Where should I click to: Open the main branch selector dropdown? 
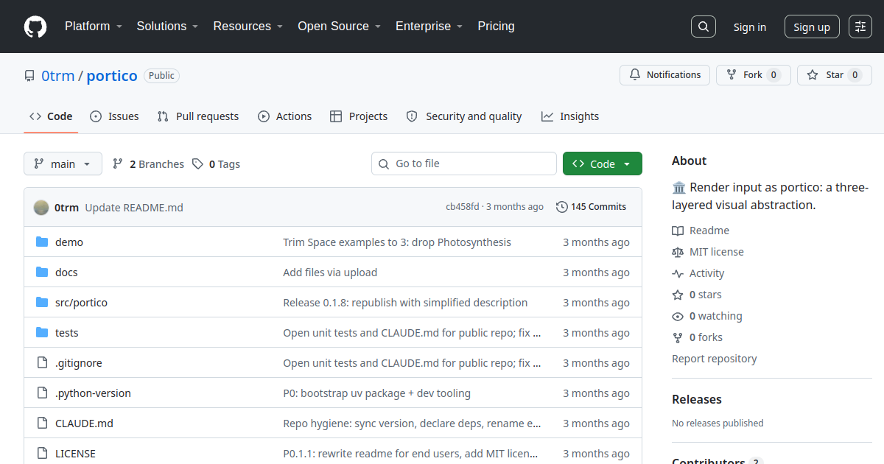tap(63, 164)
